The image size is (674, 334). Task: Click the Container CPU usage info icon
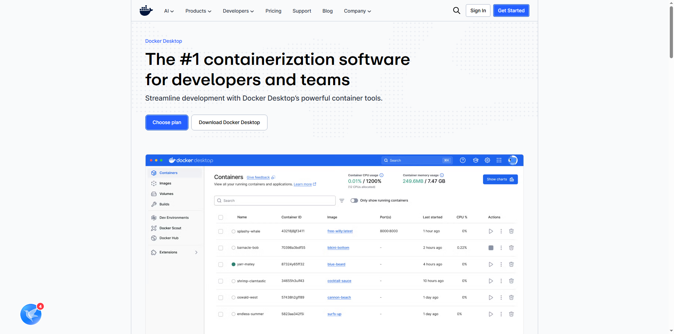(x=382, y=175)
